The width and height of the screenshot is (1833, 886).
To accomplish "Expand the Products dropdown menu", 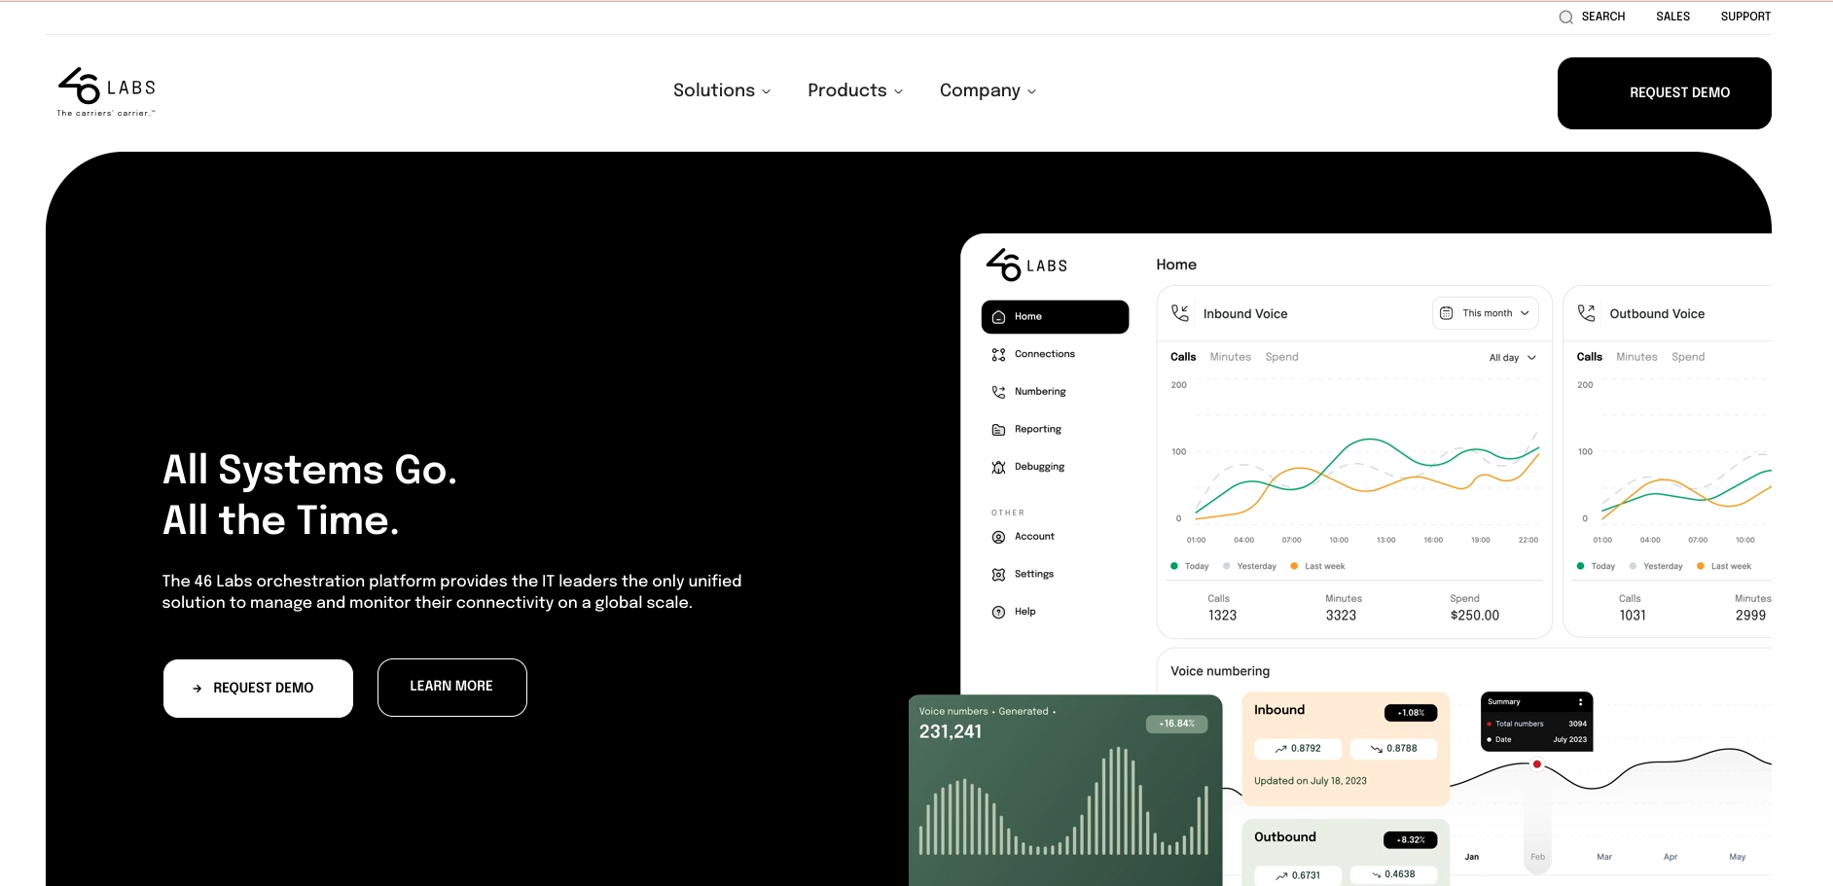I will [x=854, y=90].
